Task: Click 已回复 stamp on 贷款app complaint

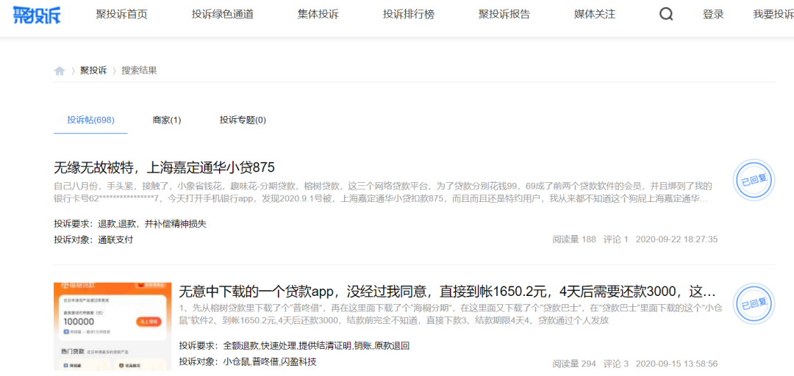Action: click(x=754, y=305)
